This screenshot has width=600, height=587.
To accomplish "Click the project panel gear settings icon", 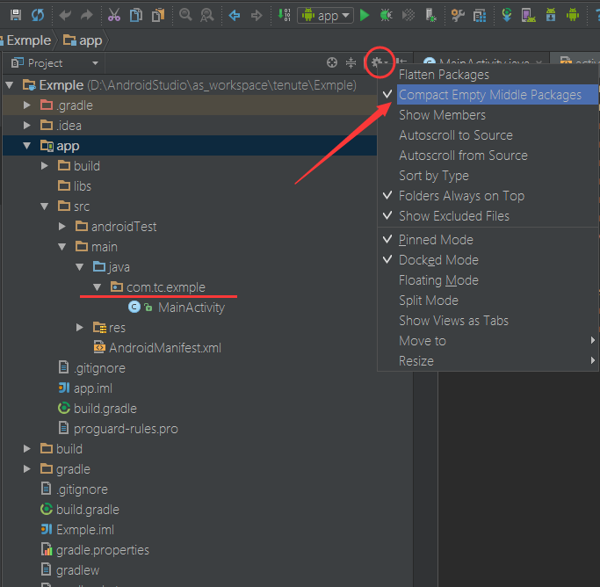I will click(x=379, y=62).
